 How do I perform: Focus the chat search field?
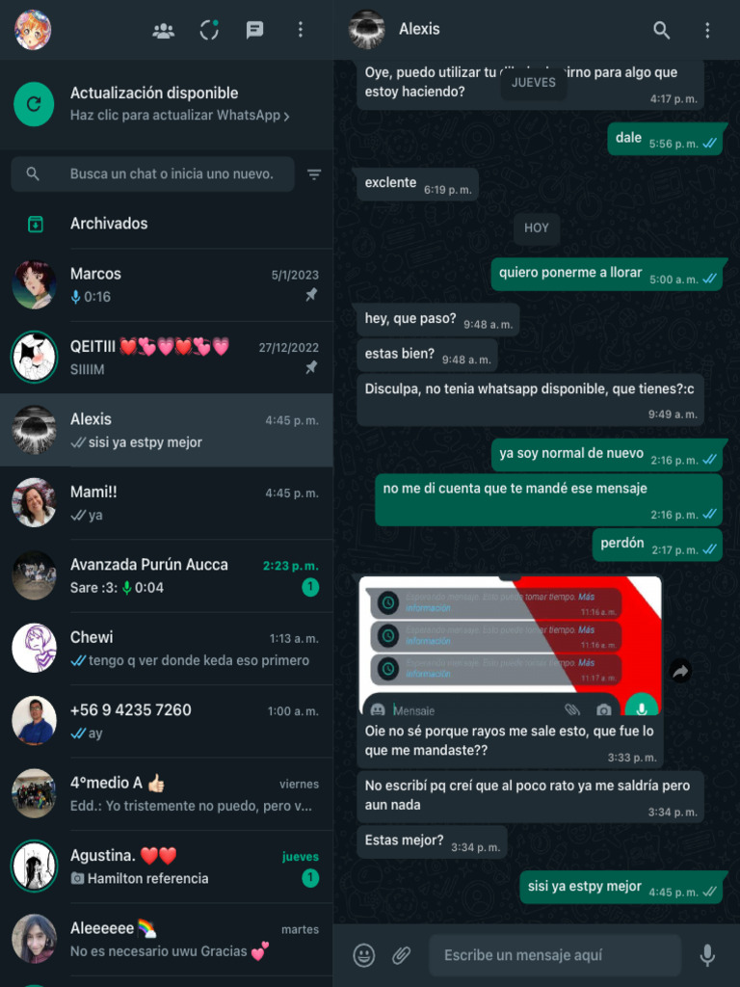click(x=153, y=173)
